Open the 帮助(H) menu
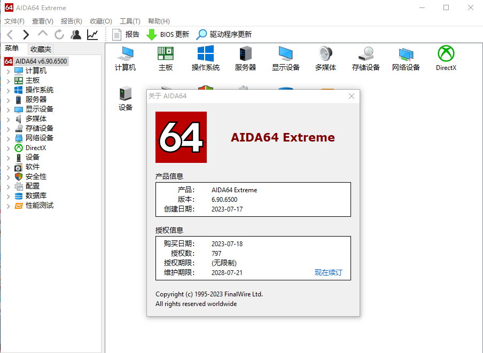483x353 pixels. point(159,21)
